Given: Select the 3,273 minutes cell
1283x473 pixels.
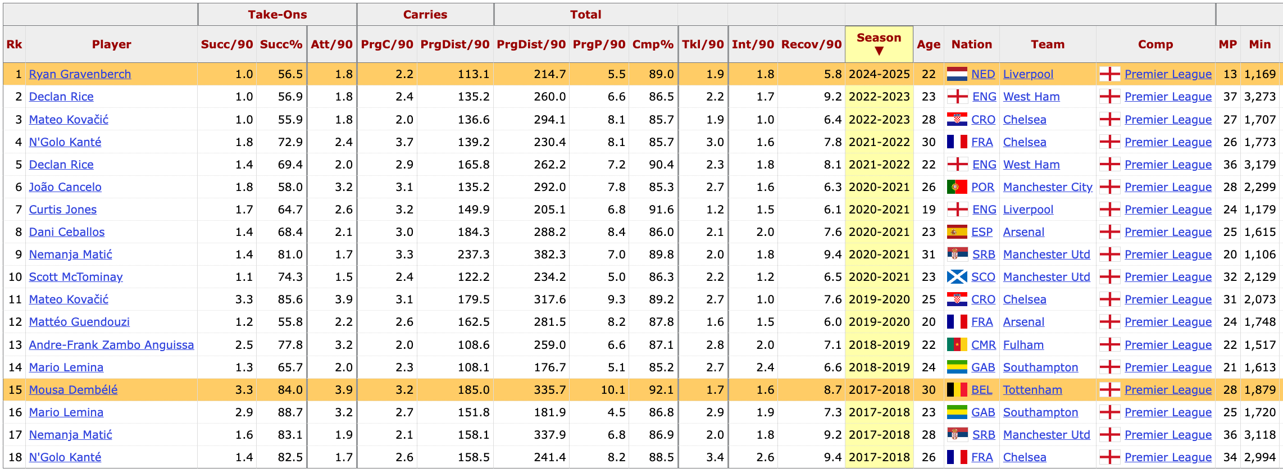Looking at the screenshot, I should (x=1260, y=97).
